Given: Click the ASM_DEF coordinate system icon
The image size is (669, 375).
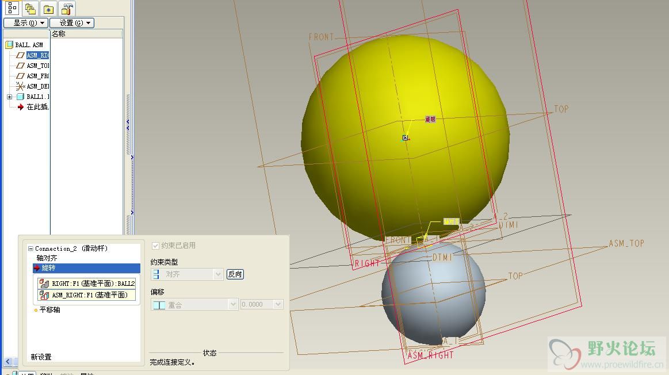Looking at the screenshot, I should (20, 86).
